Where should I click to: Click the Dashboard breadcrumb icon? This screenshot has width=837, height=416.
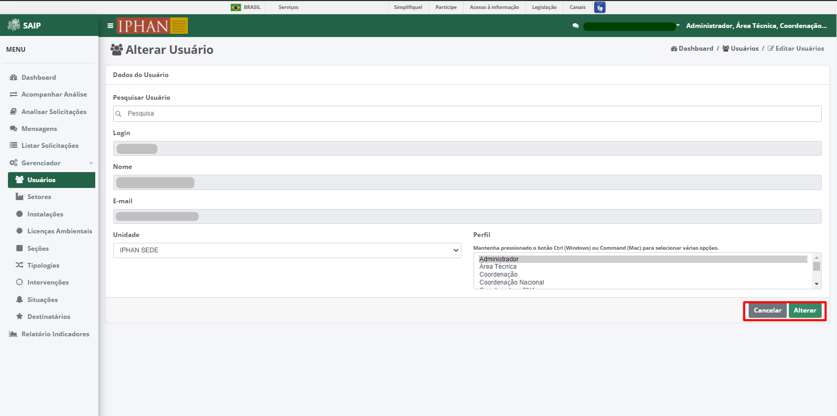674,49
